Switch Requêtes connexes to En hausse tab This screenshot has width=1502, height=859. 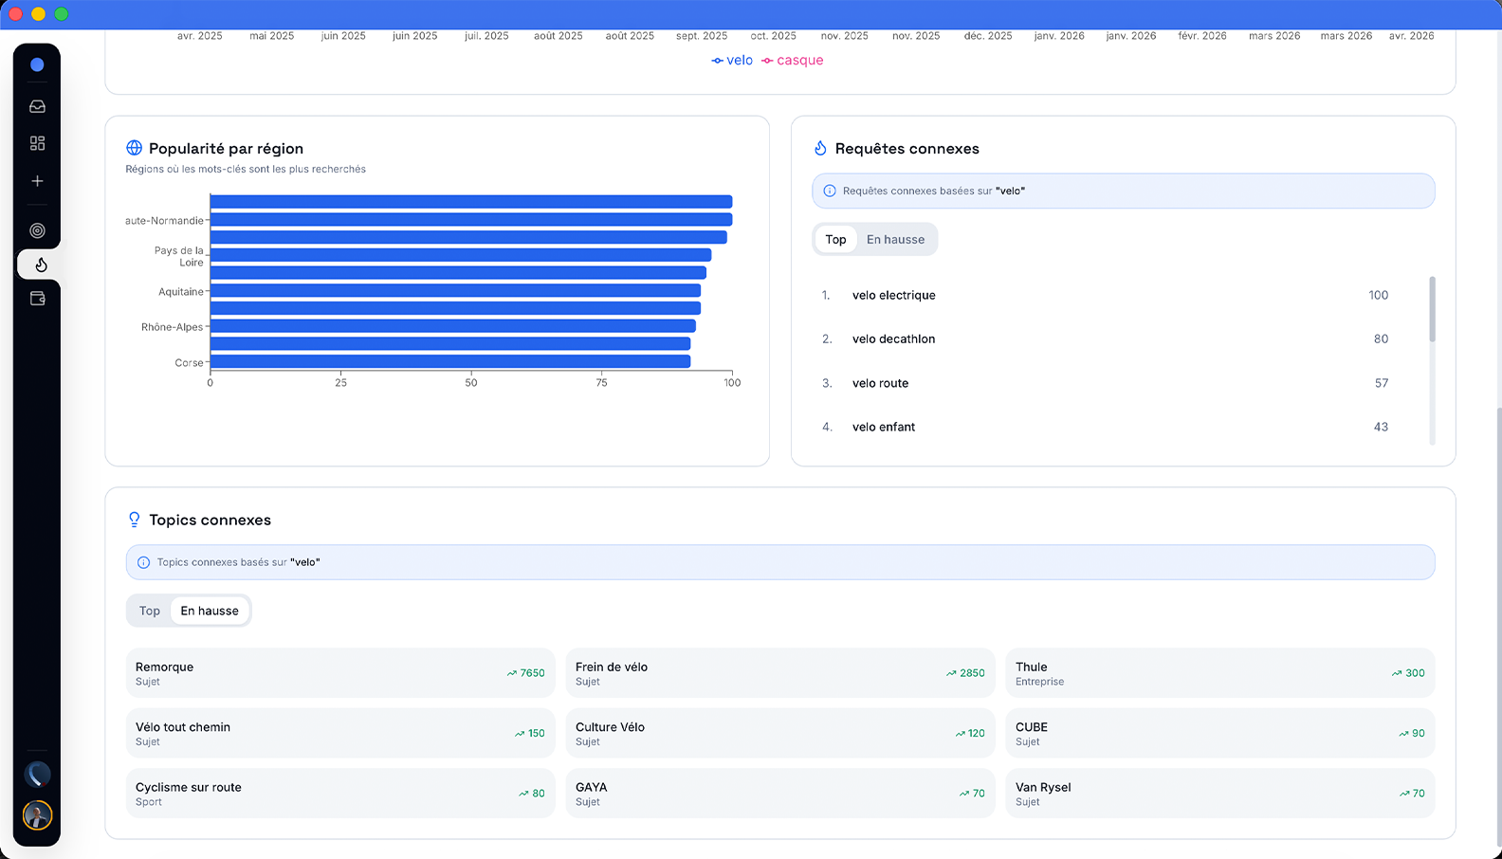pos(895,240)
